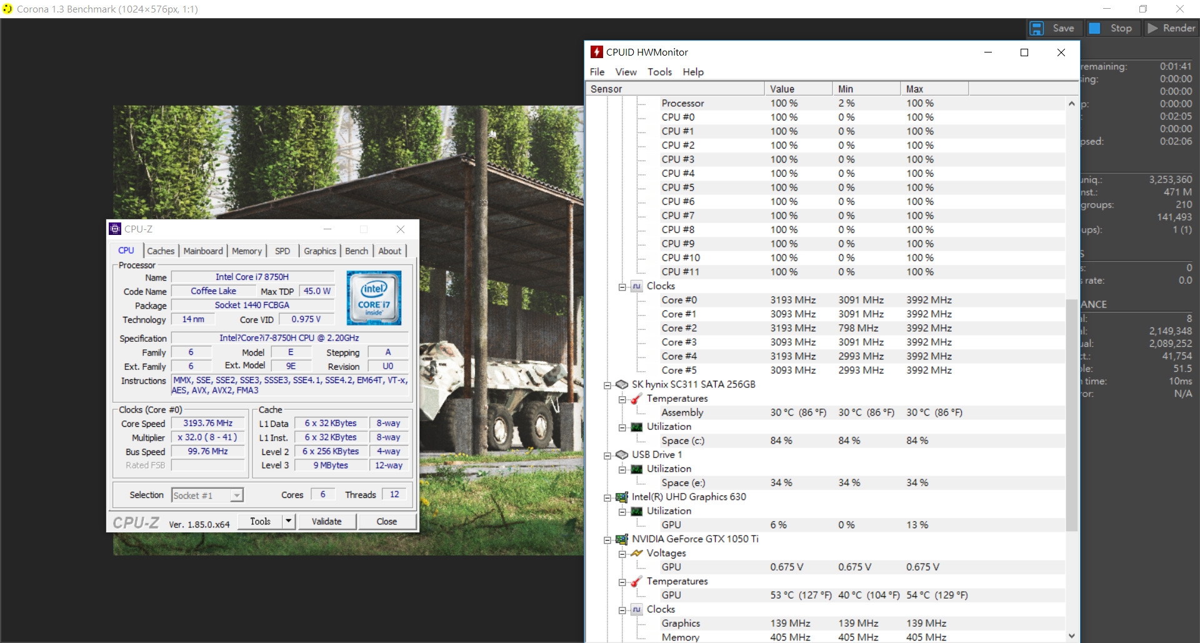Viewport: 1200px width, 643px height.
Task: Click the USB Drive 1 disk icon
Action: 622,454
